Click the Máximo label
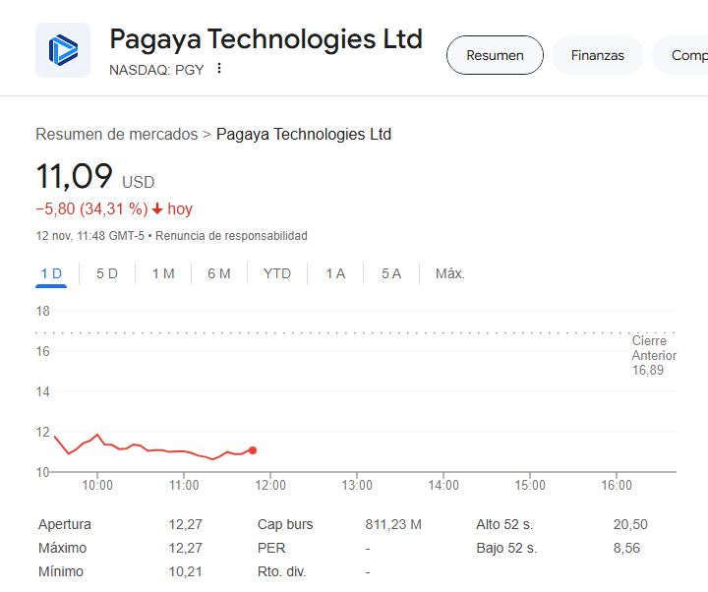708x592 pixels. tap(62, 548)
